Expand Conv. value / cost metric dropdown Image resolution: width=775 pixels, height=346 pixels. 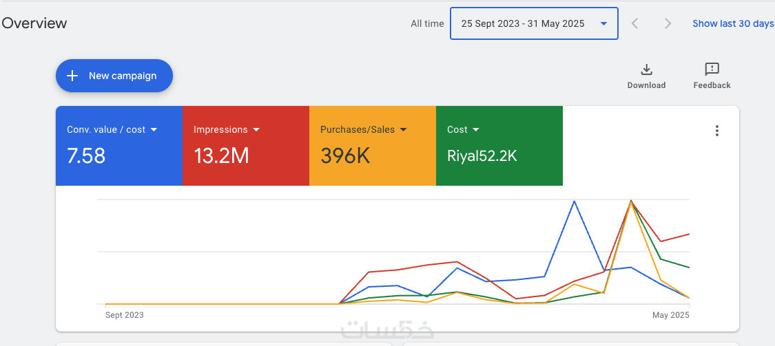[x=154, y=129]
